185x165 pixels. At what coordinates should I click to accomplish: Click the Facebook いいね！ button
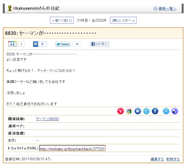coord(100,44)
